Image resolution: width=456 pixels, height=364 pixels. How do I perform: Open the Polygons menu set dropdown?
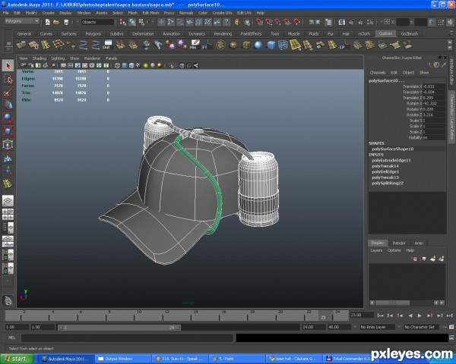[x=22, y=21]
